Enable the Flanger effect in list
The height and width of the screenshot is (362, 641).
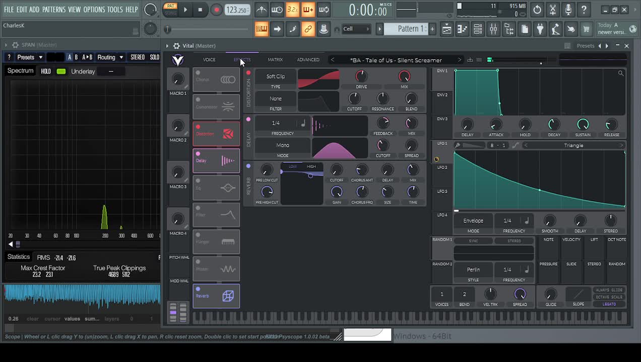point(198,235)
